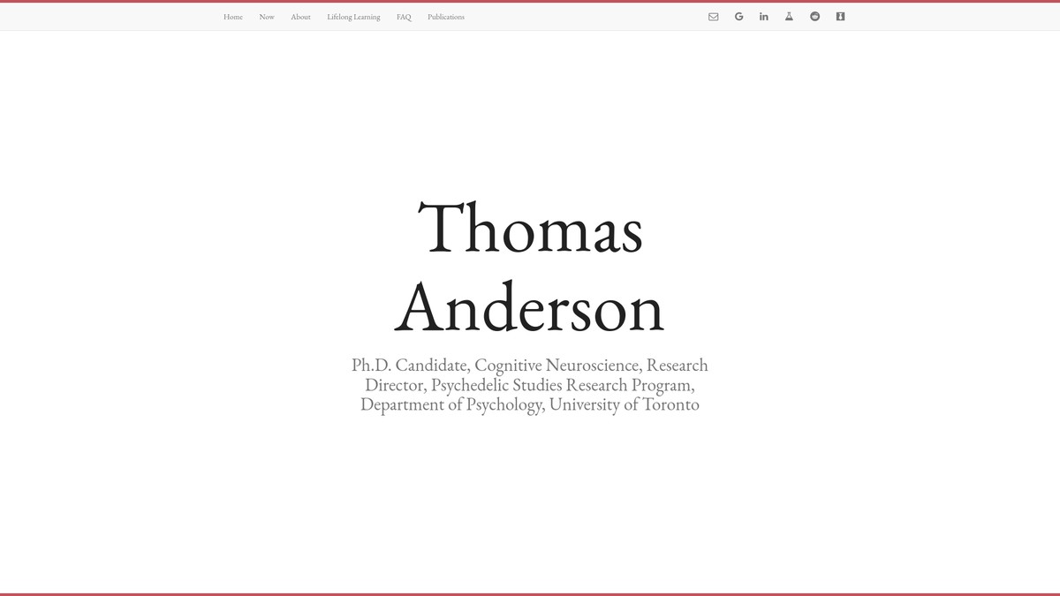
Task: Click the text "Ph.D. Candidate, Cognitive Neuroscience"
Action: 496,365
